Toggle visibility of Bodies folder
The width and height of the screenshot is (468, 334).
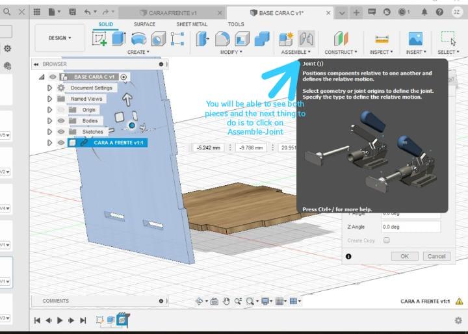(61, 121)
